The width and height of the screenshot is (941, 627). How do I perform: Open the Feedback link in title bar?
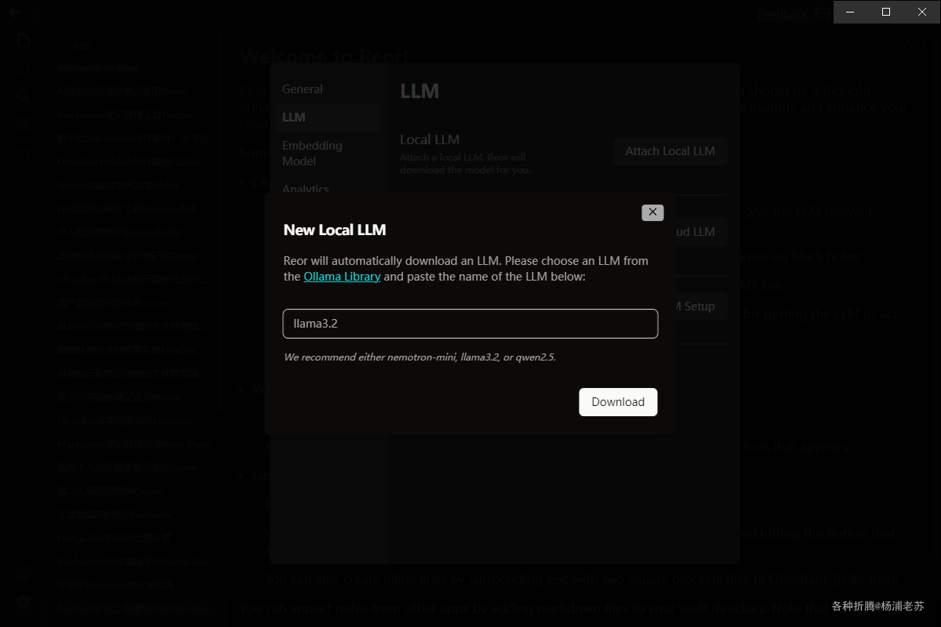click(783, 14)
